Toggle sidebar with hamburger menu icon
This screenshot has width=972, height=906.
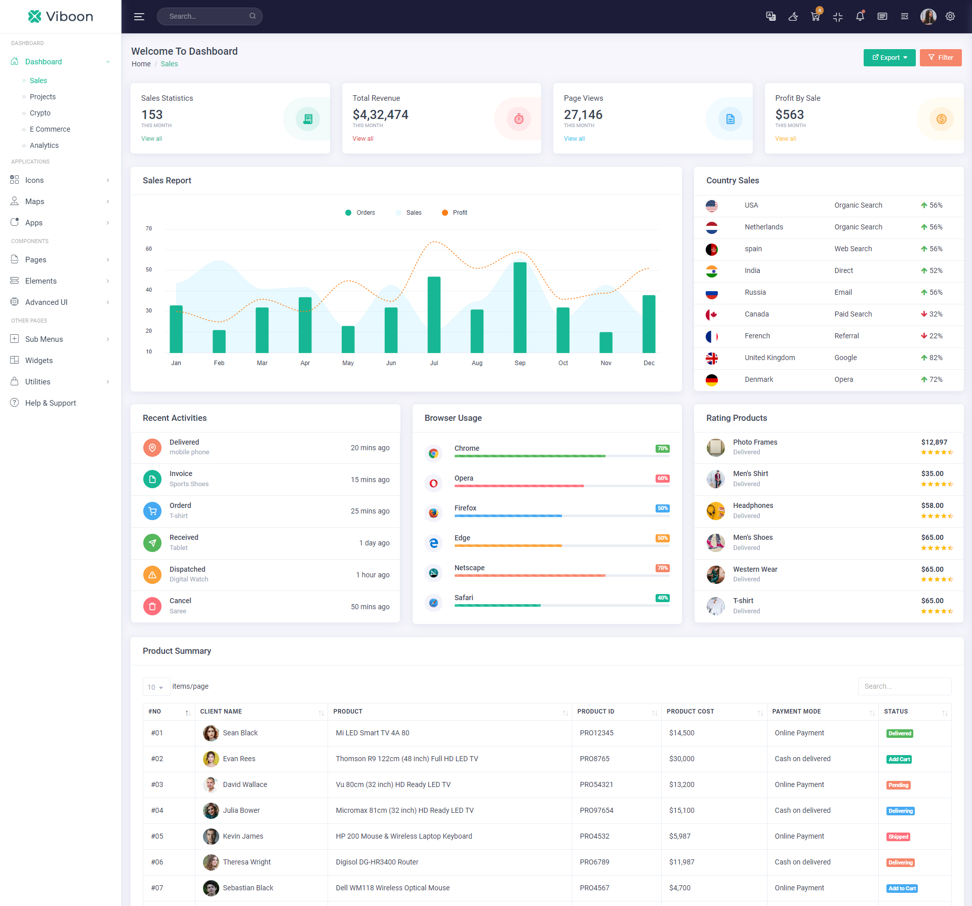(139, 16)
